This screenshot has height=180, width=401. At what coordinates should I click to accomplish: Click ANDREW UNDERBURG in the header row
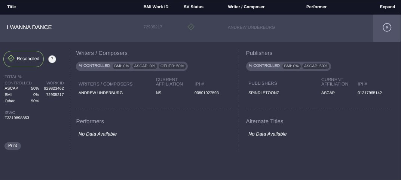tap(251, 27)
